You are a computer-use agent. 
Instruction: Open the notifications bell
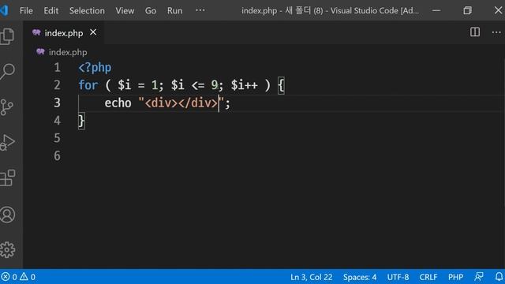pyautogui.click(x=499, y=277)
